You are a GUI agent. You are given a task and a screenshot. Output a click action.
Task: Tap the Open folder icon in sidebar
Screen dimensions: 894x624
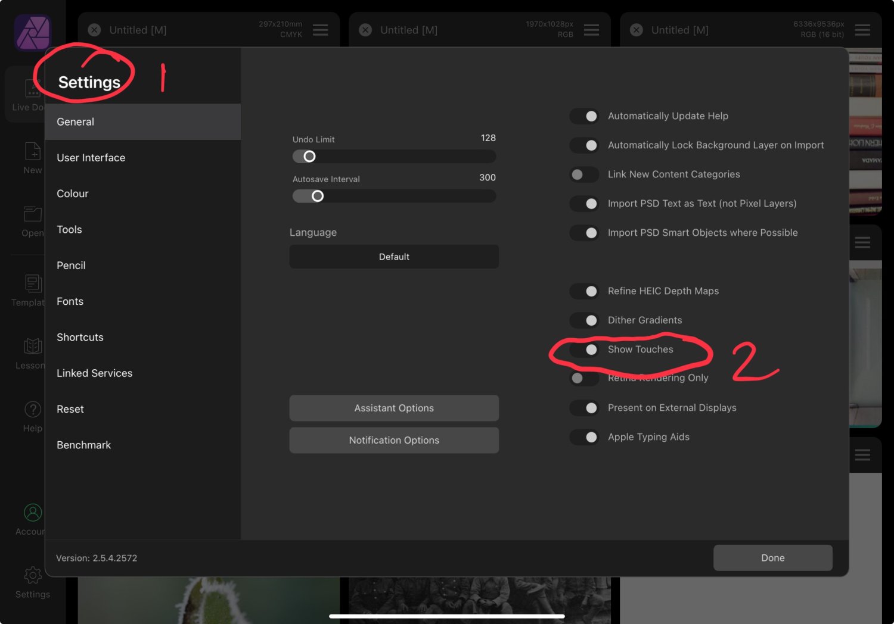click(33, 214)
